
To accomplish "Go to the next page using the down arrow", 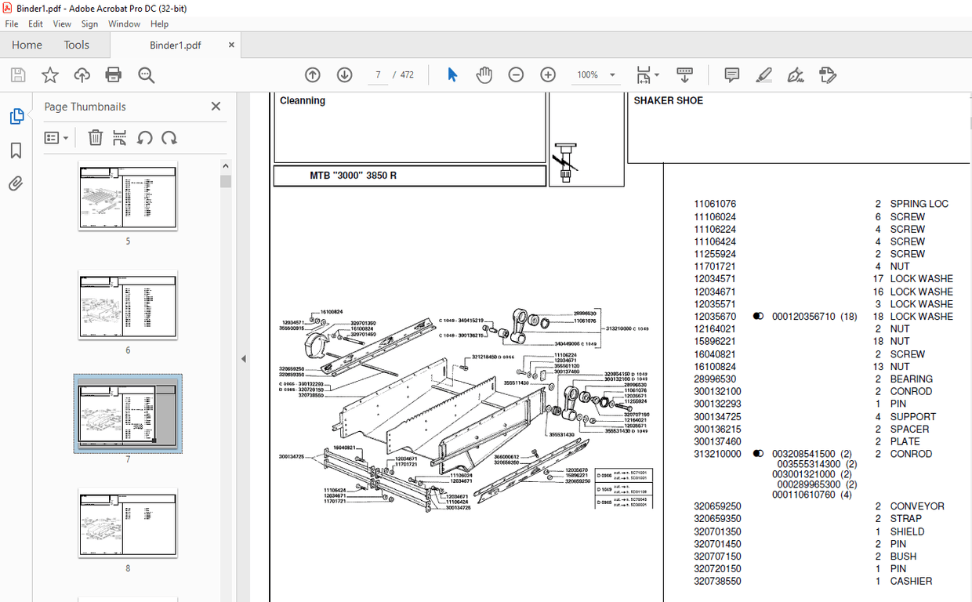I will 344,74.
